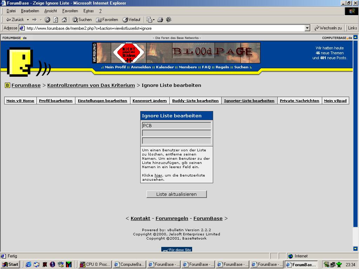
Task: Click the ignore field containing PCB
Action: [177, 125]
